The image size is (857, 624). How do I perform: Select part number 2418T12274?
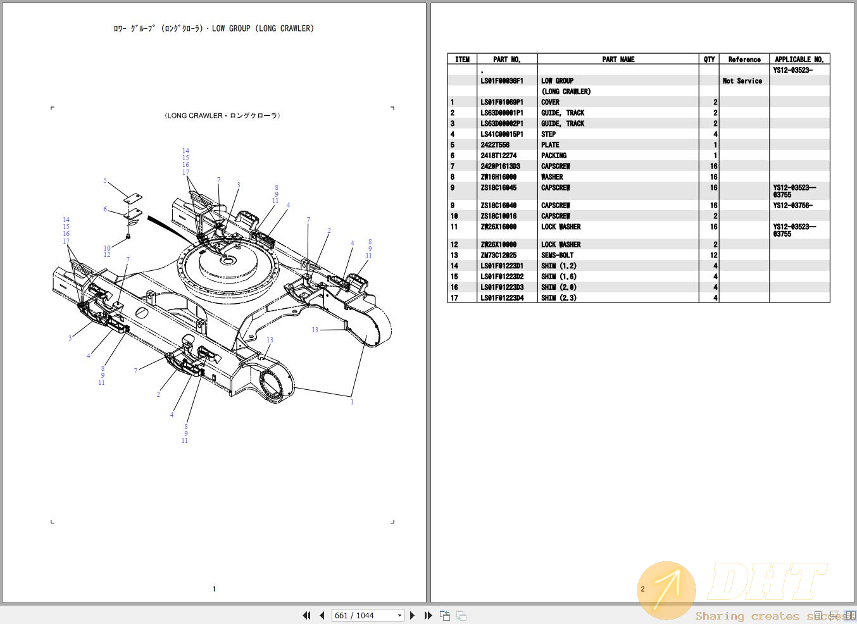(499, 156)
